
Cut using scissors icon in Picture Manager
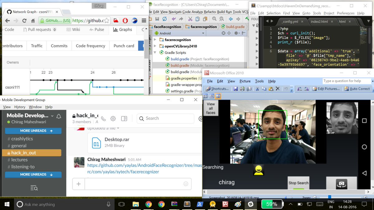click(x=257, y=89)
